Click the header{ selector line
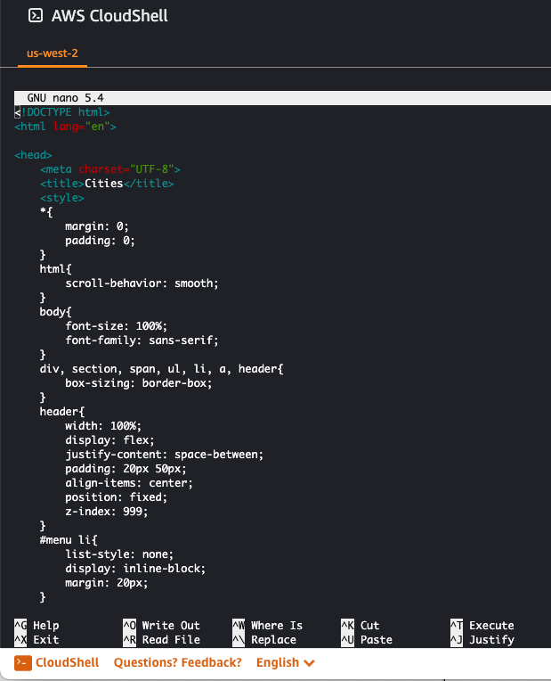Viewport: 551px width, 681px height. coord(62,411)
